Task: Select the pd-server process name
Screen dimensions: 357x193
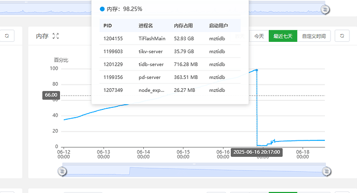Action: coord(150,77)
